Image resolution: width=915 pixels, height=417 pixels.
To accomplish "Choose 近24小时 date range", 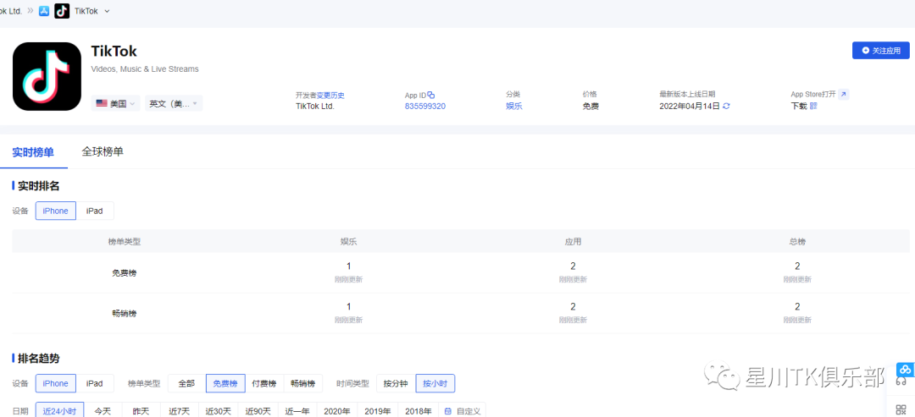I will click(59, 410).
